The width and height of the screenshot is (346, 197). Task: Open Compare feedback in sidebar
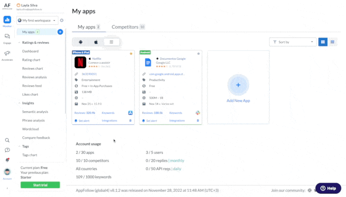36,138
